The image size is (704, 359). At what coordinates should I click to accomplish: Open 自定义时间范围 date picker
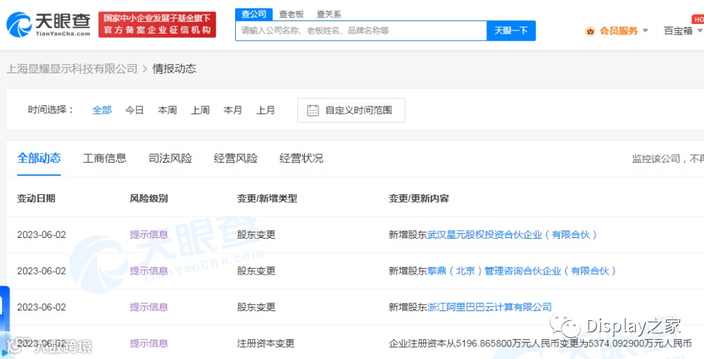[x=351, y=110]
